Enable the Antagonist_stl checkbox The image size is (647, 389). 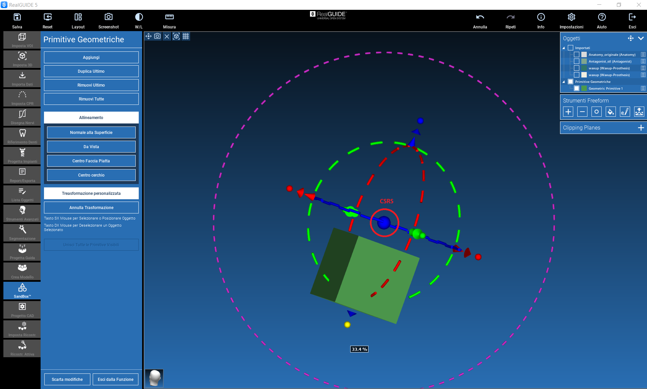click(577, 62)
